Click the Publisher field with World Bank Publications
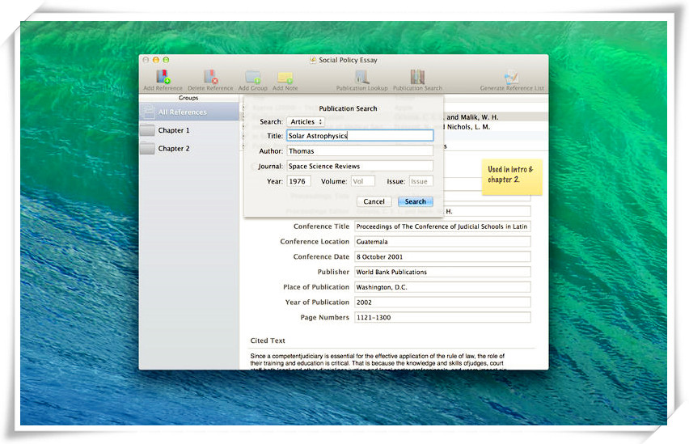The width and height of the screenshot is (689, 444). point(442,273)
